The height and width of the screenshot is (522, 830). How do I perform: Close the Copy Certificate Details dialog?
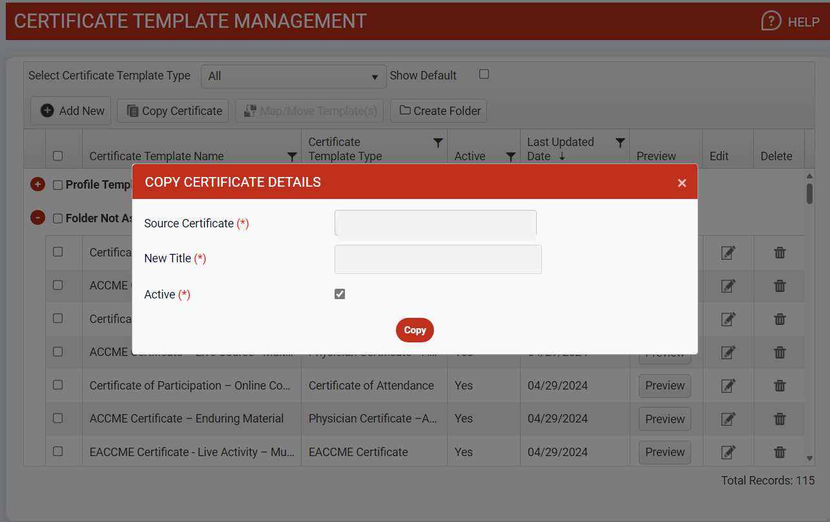[681, 183]
